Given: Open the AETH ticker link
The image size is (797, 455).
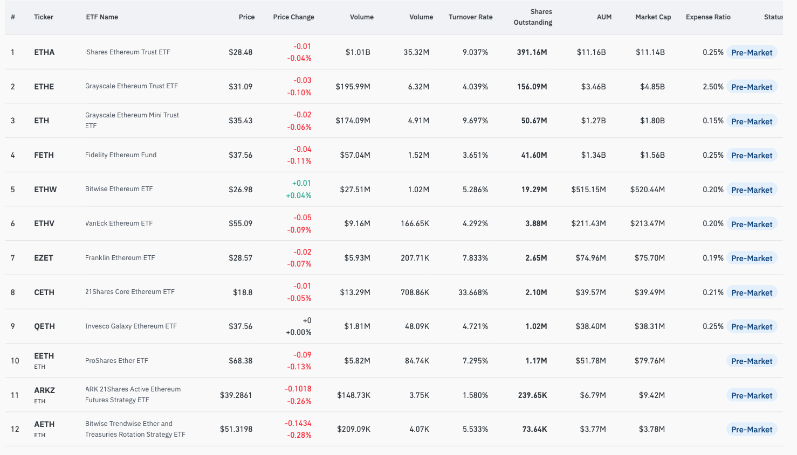Looking at the screenshot, I should pyautogui.click(x=44, y=424).
